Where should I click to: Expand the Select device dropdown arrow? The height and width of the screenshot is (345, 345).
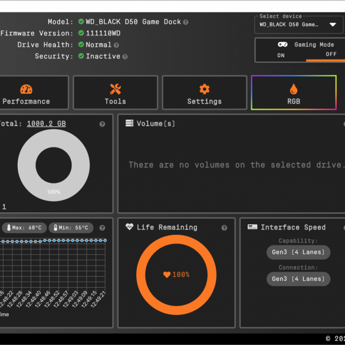coord(333,25)
